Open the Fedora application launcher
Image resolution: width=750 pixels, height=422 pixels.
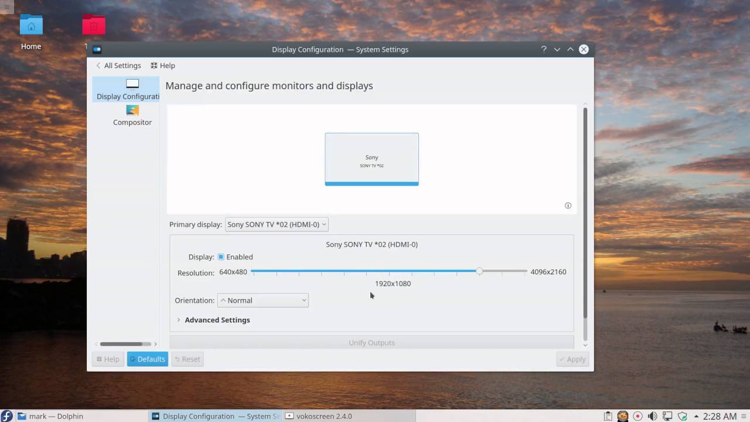click(x=6, y=416)
